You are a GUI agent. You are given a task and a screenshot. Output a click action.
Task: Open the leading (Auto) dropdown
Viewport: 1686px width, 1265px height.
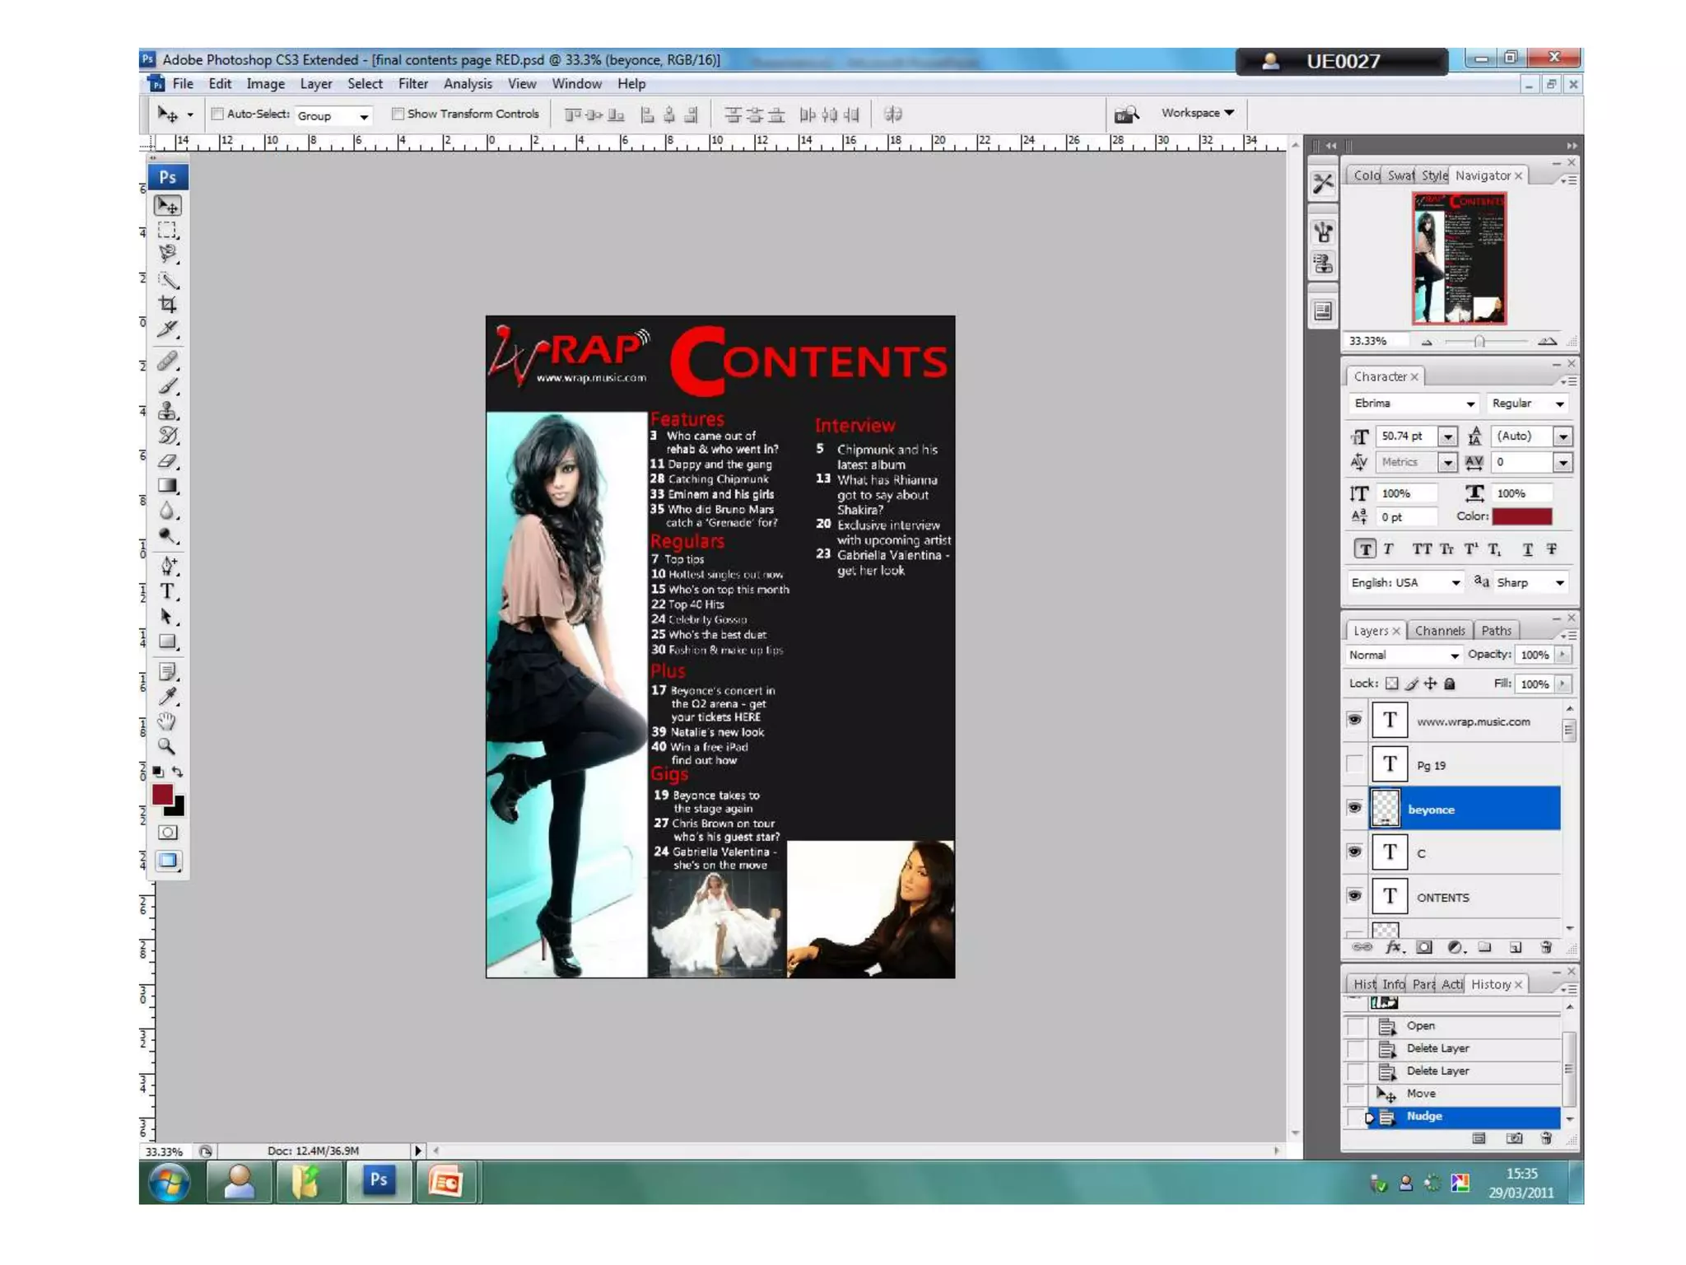tap(1563, 436)
